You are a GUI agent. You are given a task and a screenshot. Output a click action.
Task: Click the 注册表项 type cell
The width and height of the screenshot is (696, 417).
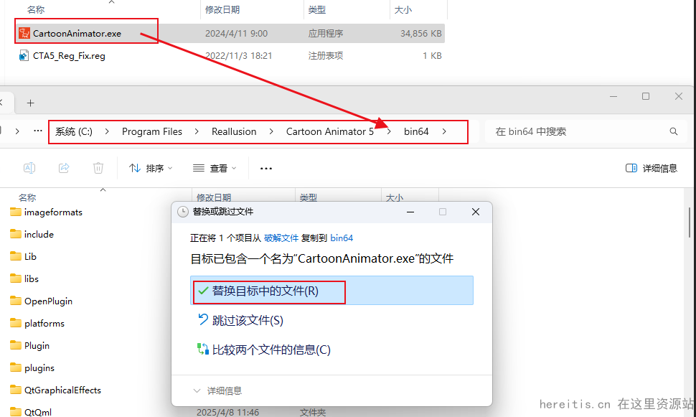(325, 55)
